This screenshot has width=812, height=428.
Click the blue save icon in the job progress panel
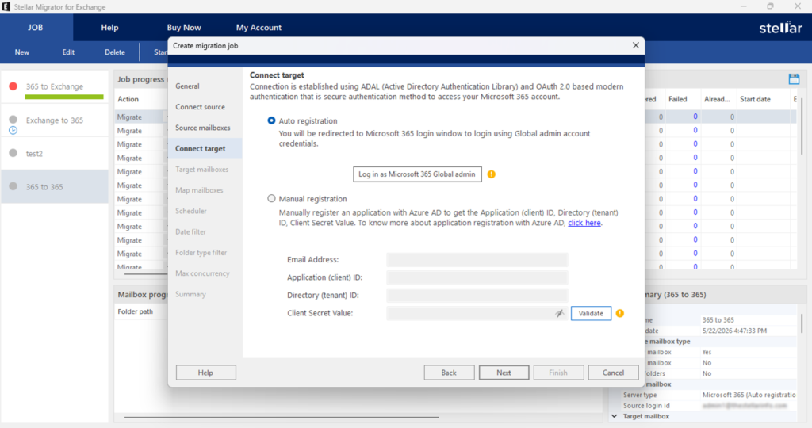tap(794, 79)
